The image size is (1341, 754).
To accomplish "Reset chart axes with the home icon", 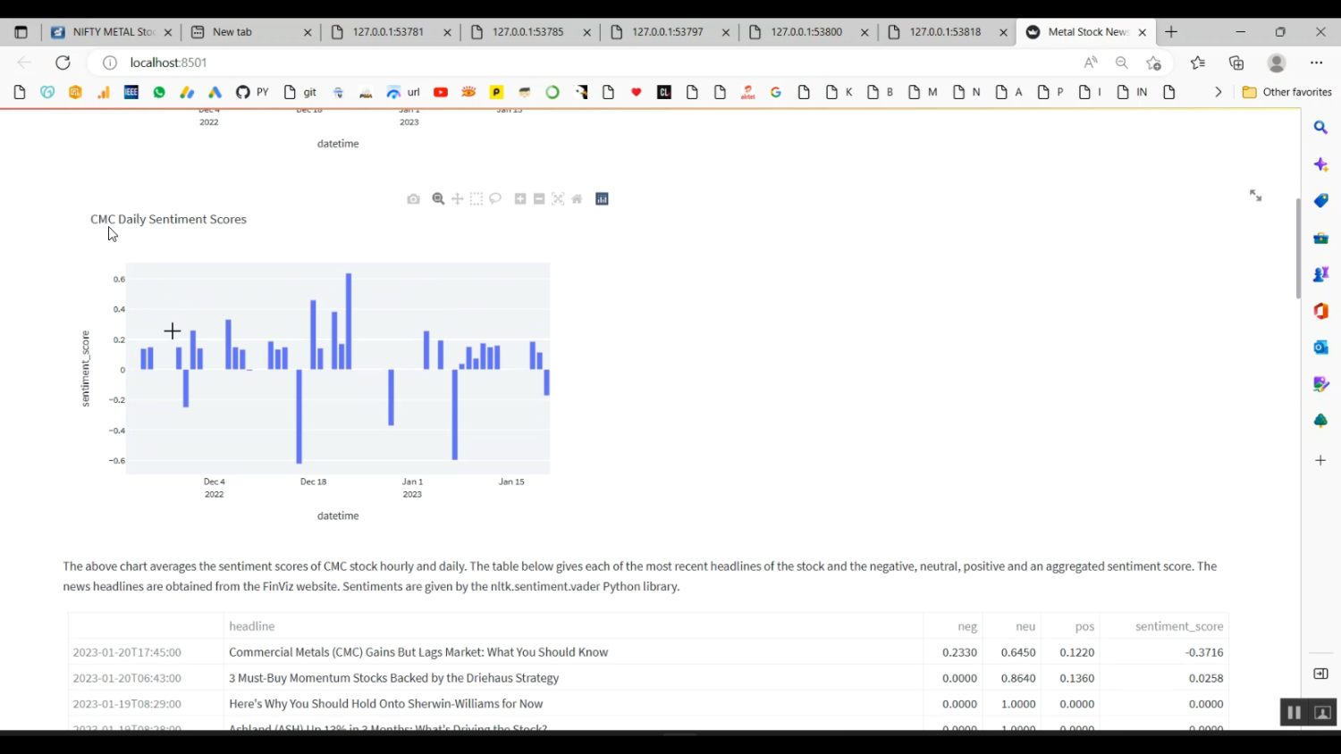I will coord(577,199).
